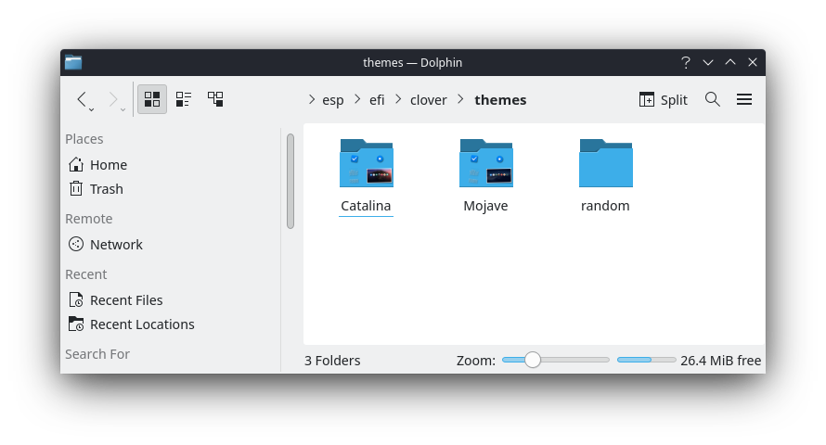This screenshot has width=826, height=445.
Task: Click the Network globe icon
Action: (x=76, y=244)
